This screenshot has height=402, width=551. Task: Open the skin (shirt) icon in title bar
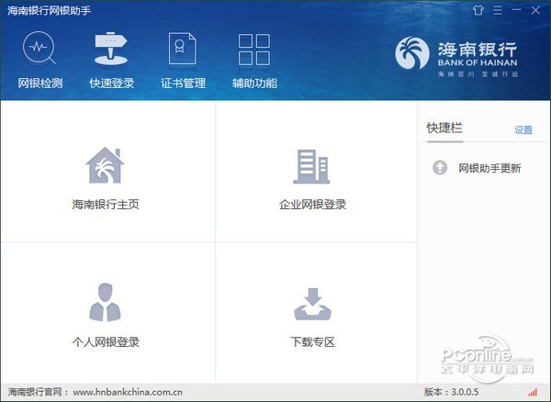click(478, 10)
